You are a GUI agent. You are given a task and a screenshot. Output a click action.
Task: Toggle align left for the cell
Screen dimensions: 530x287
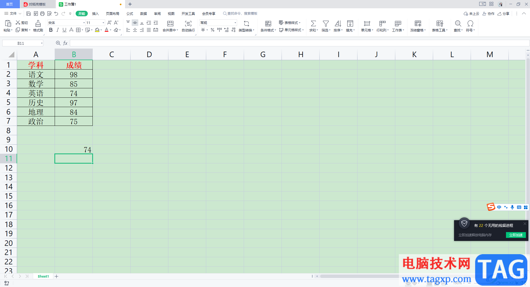[x=128, y=30]
